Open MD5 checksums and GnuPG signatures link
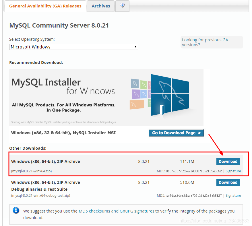The height and width of the screenshot is (226, 252). 116,211
